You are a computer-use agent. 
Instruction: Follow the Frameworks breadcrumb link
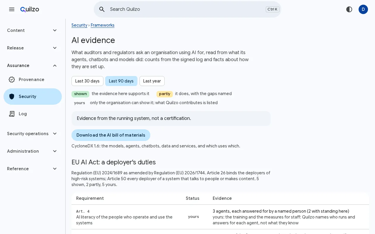(x=103, y=25)
